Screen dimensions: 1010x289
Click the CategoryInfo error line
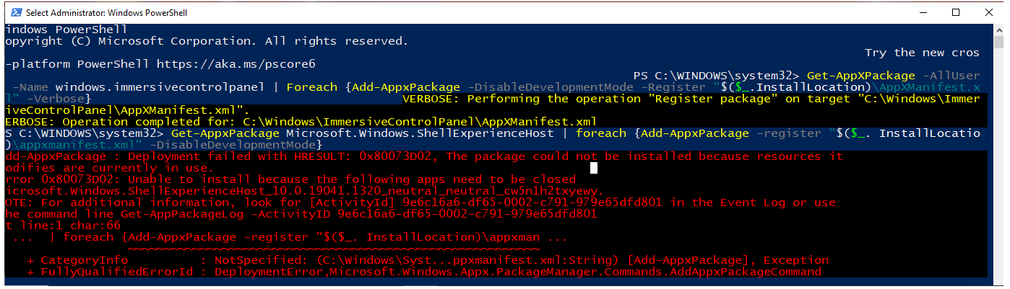pyautogui.click(x=428, y=260)
